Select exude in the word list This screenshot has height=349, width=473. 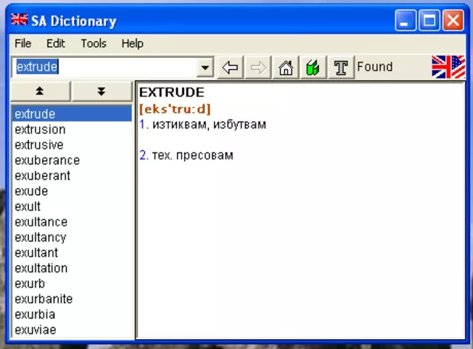pos(72,191)
